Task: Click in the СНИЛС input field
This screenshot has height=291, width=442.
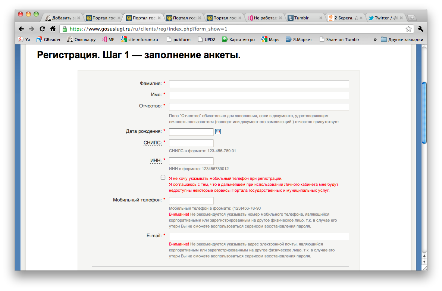Action: 191,143
